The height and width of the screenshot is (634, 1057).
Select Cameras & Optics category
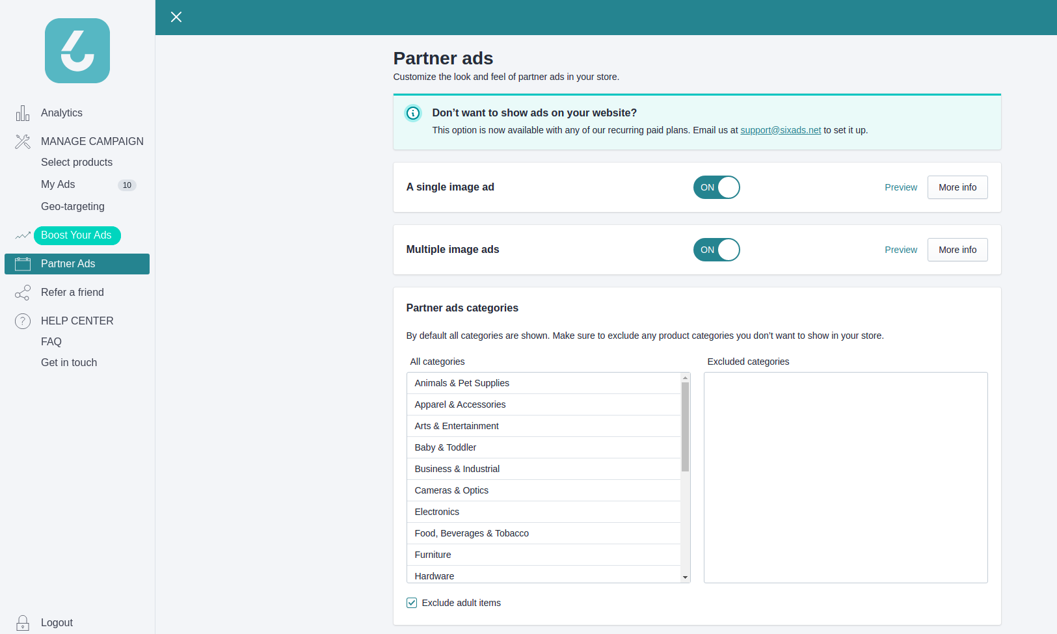pos(451,490)
